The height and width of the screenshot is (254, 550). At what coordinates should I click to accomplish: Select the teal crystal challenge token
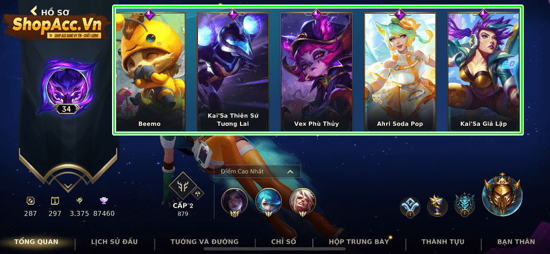tap(465, 205)
